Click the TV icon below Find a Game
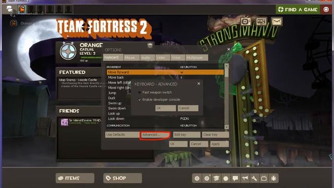The height and width of the screenshot is (188, 334). 246,21
